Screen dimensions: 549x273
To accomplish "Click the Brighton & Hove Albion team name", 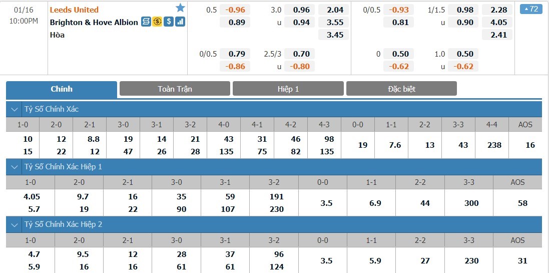I will point(94,22).
